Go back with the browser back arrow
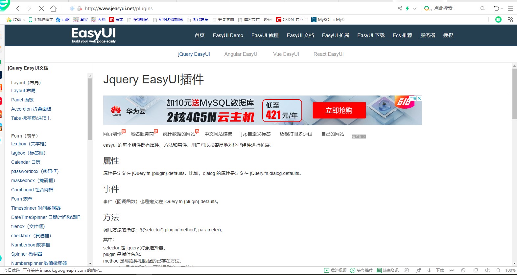Image resolution: width=517 pixels, height=275 pixels. tap(18, 9)
